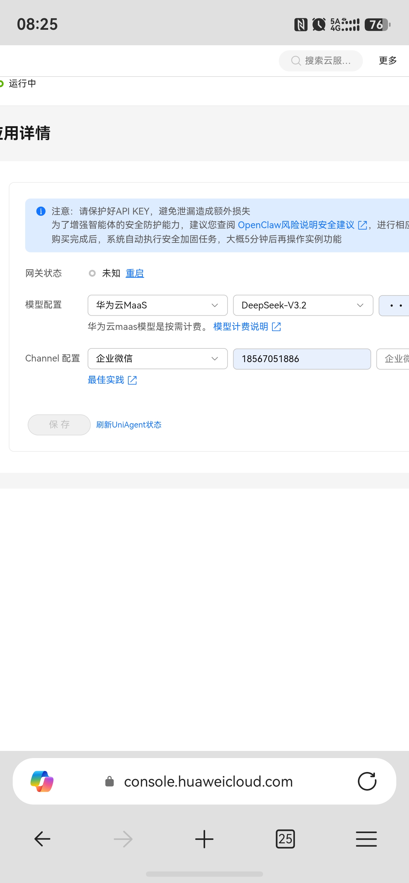Viewport: 409px width, 883px height.
Task: Tap external link icon beside 最佳实践
Action: 132,380
